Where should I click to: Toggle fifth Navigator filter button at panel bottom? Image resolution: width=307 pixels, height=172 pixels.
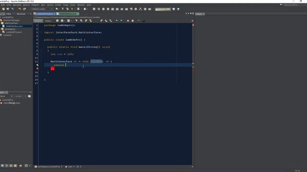21,166
